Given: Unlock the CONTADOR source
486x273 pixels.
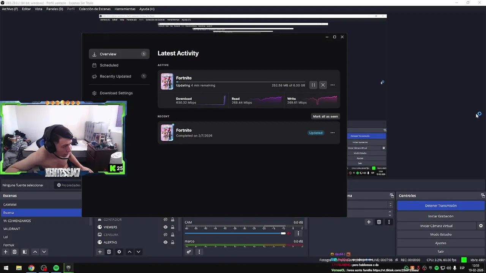Looking at the screenshot, I should [x=172, y=220].
